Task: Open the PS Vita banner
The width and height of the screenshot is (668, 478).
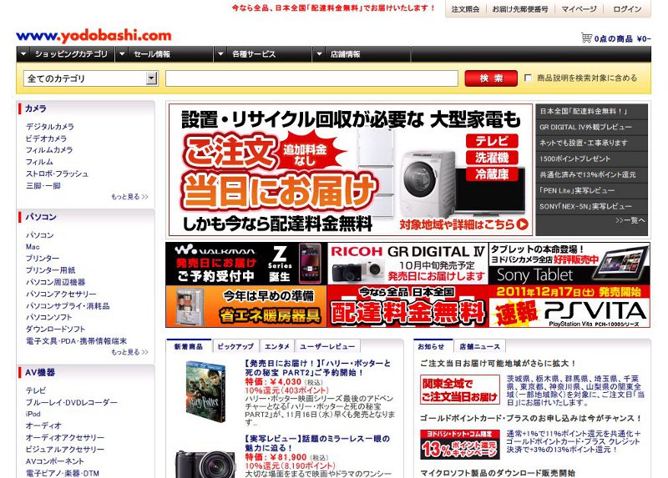Action: tap(569, 306)
